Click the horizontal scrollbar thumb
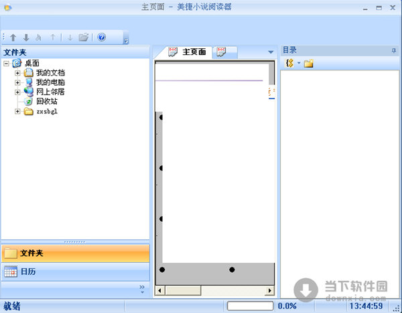 pyautogui.click(x=183, y=291)
